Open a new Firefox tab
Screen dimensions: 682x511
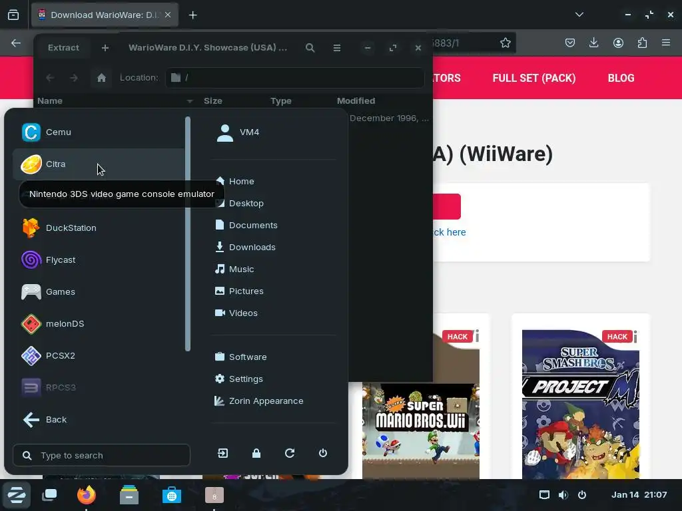click(x=192, y=15)
